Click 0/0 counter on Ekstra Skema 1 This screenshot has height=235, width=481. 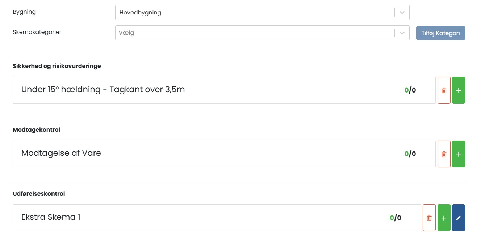click(x=396, y=218)
